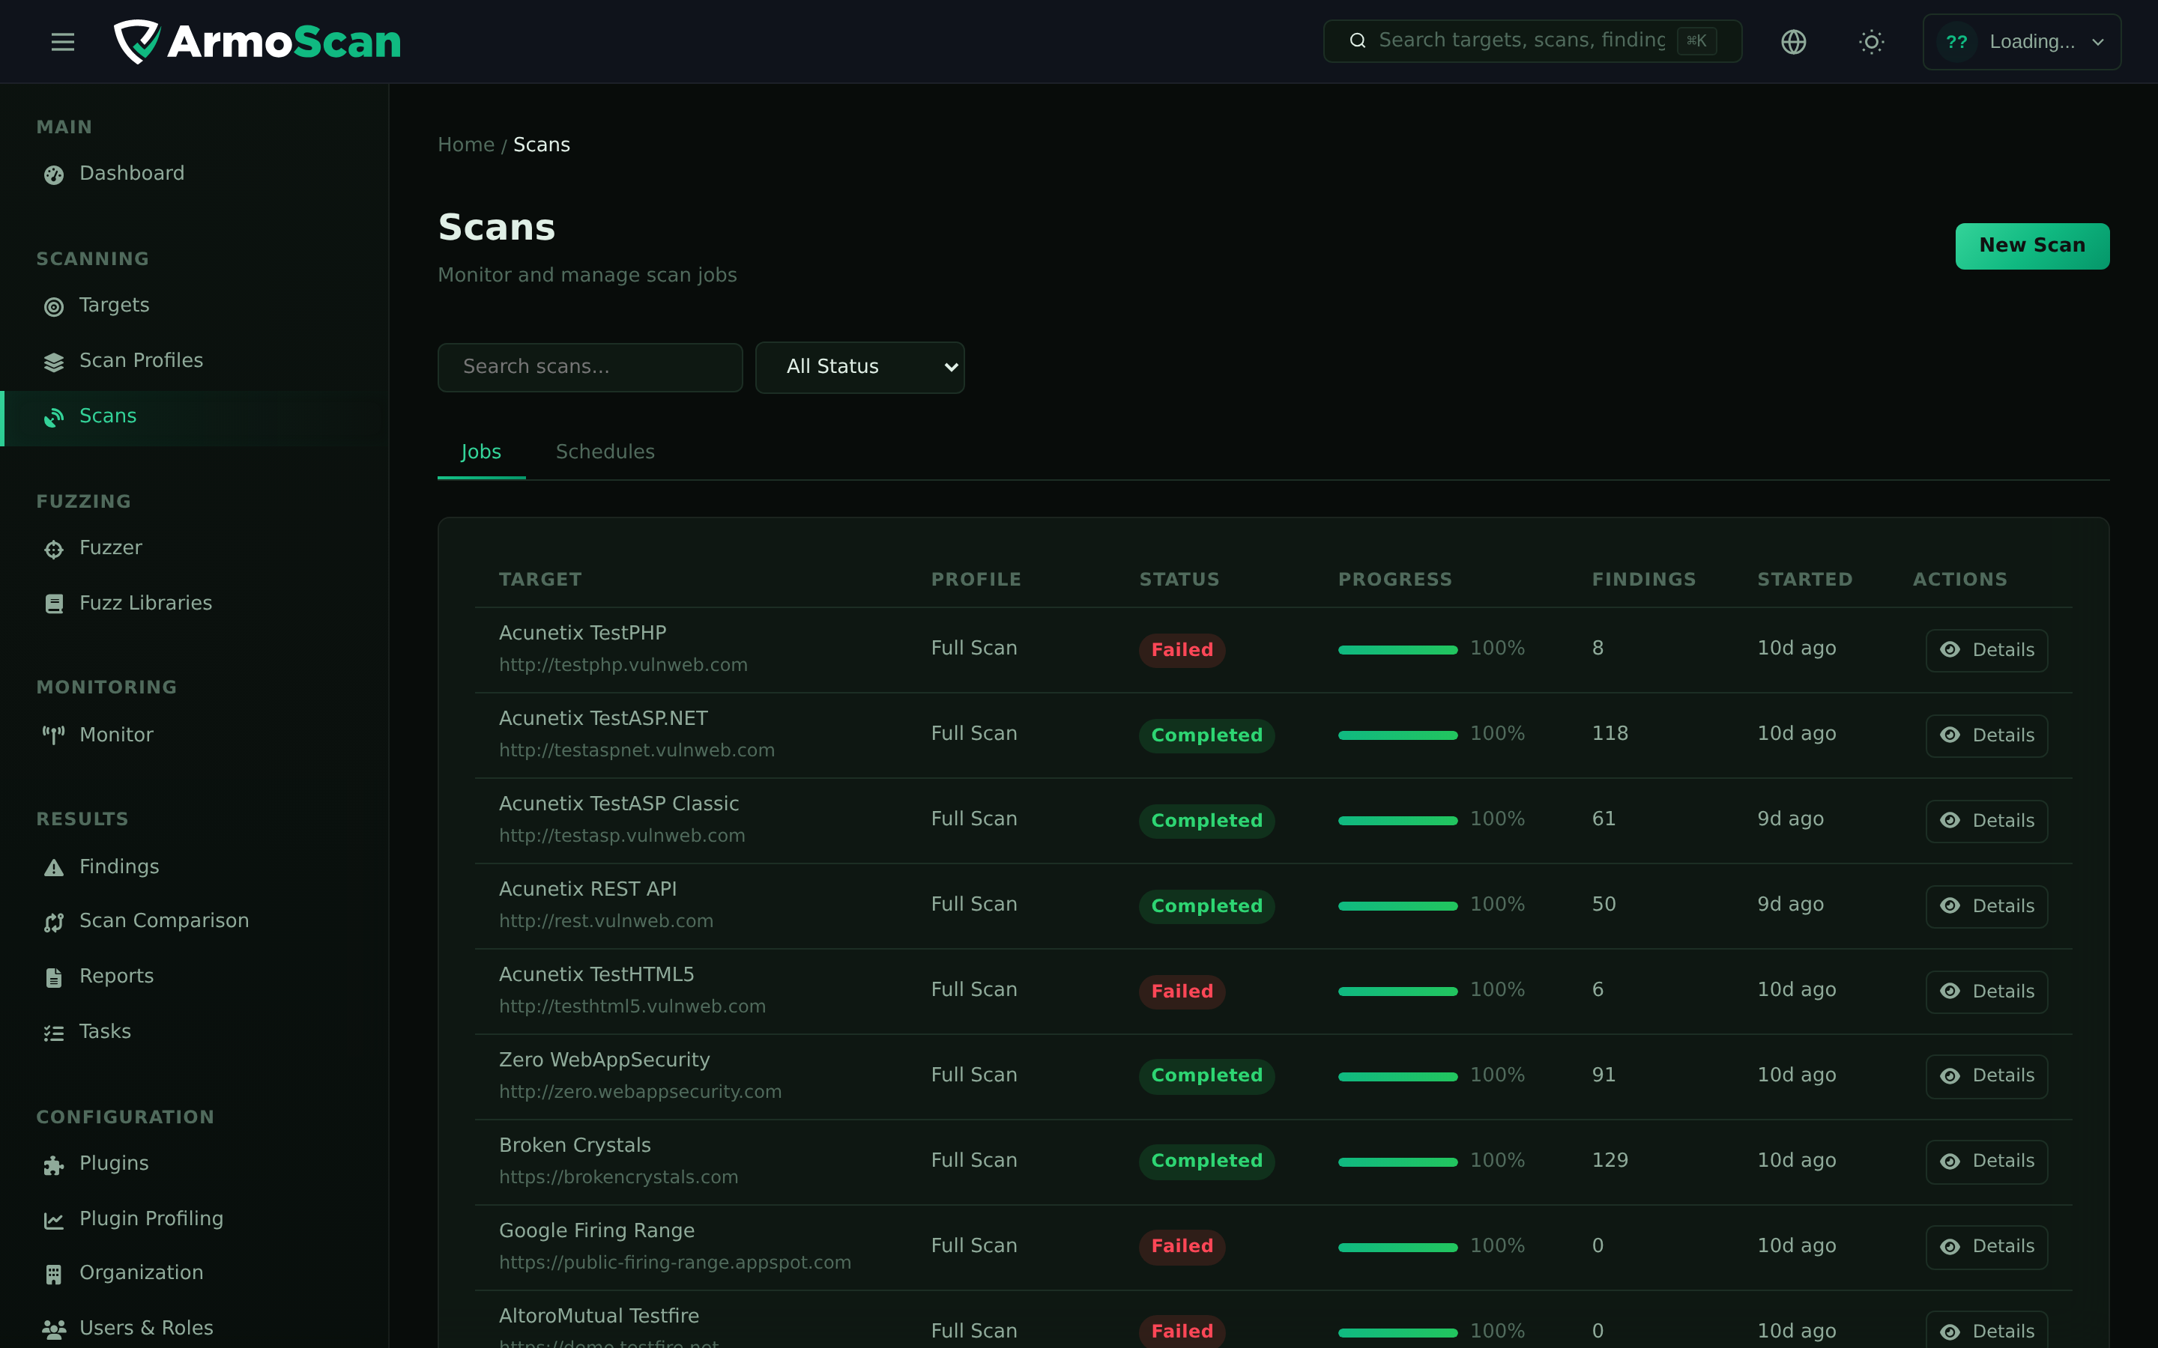Click Failed badge for Acunetix TestPHP

pos(1182,650)
